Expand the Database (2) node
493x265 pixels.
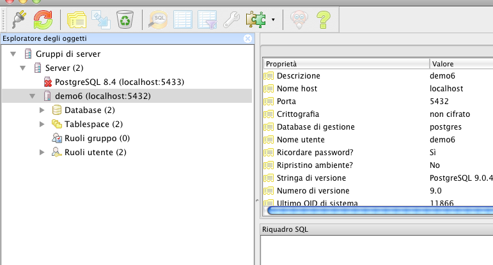coord(42,110)
